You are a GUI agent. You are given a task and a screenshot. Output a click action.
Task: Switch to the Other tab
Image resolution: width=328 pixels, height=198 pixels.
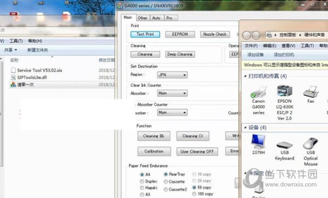[x=142, y=18]
